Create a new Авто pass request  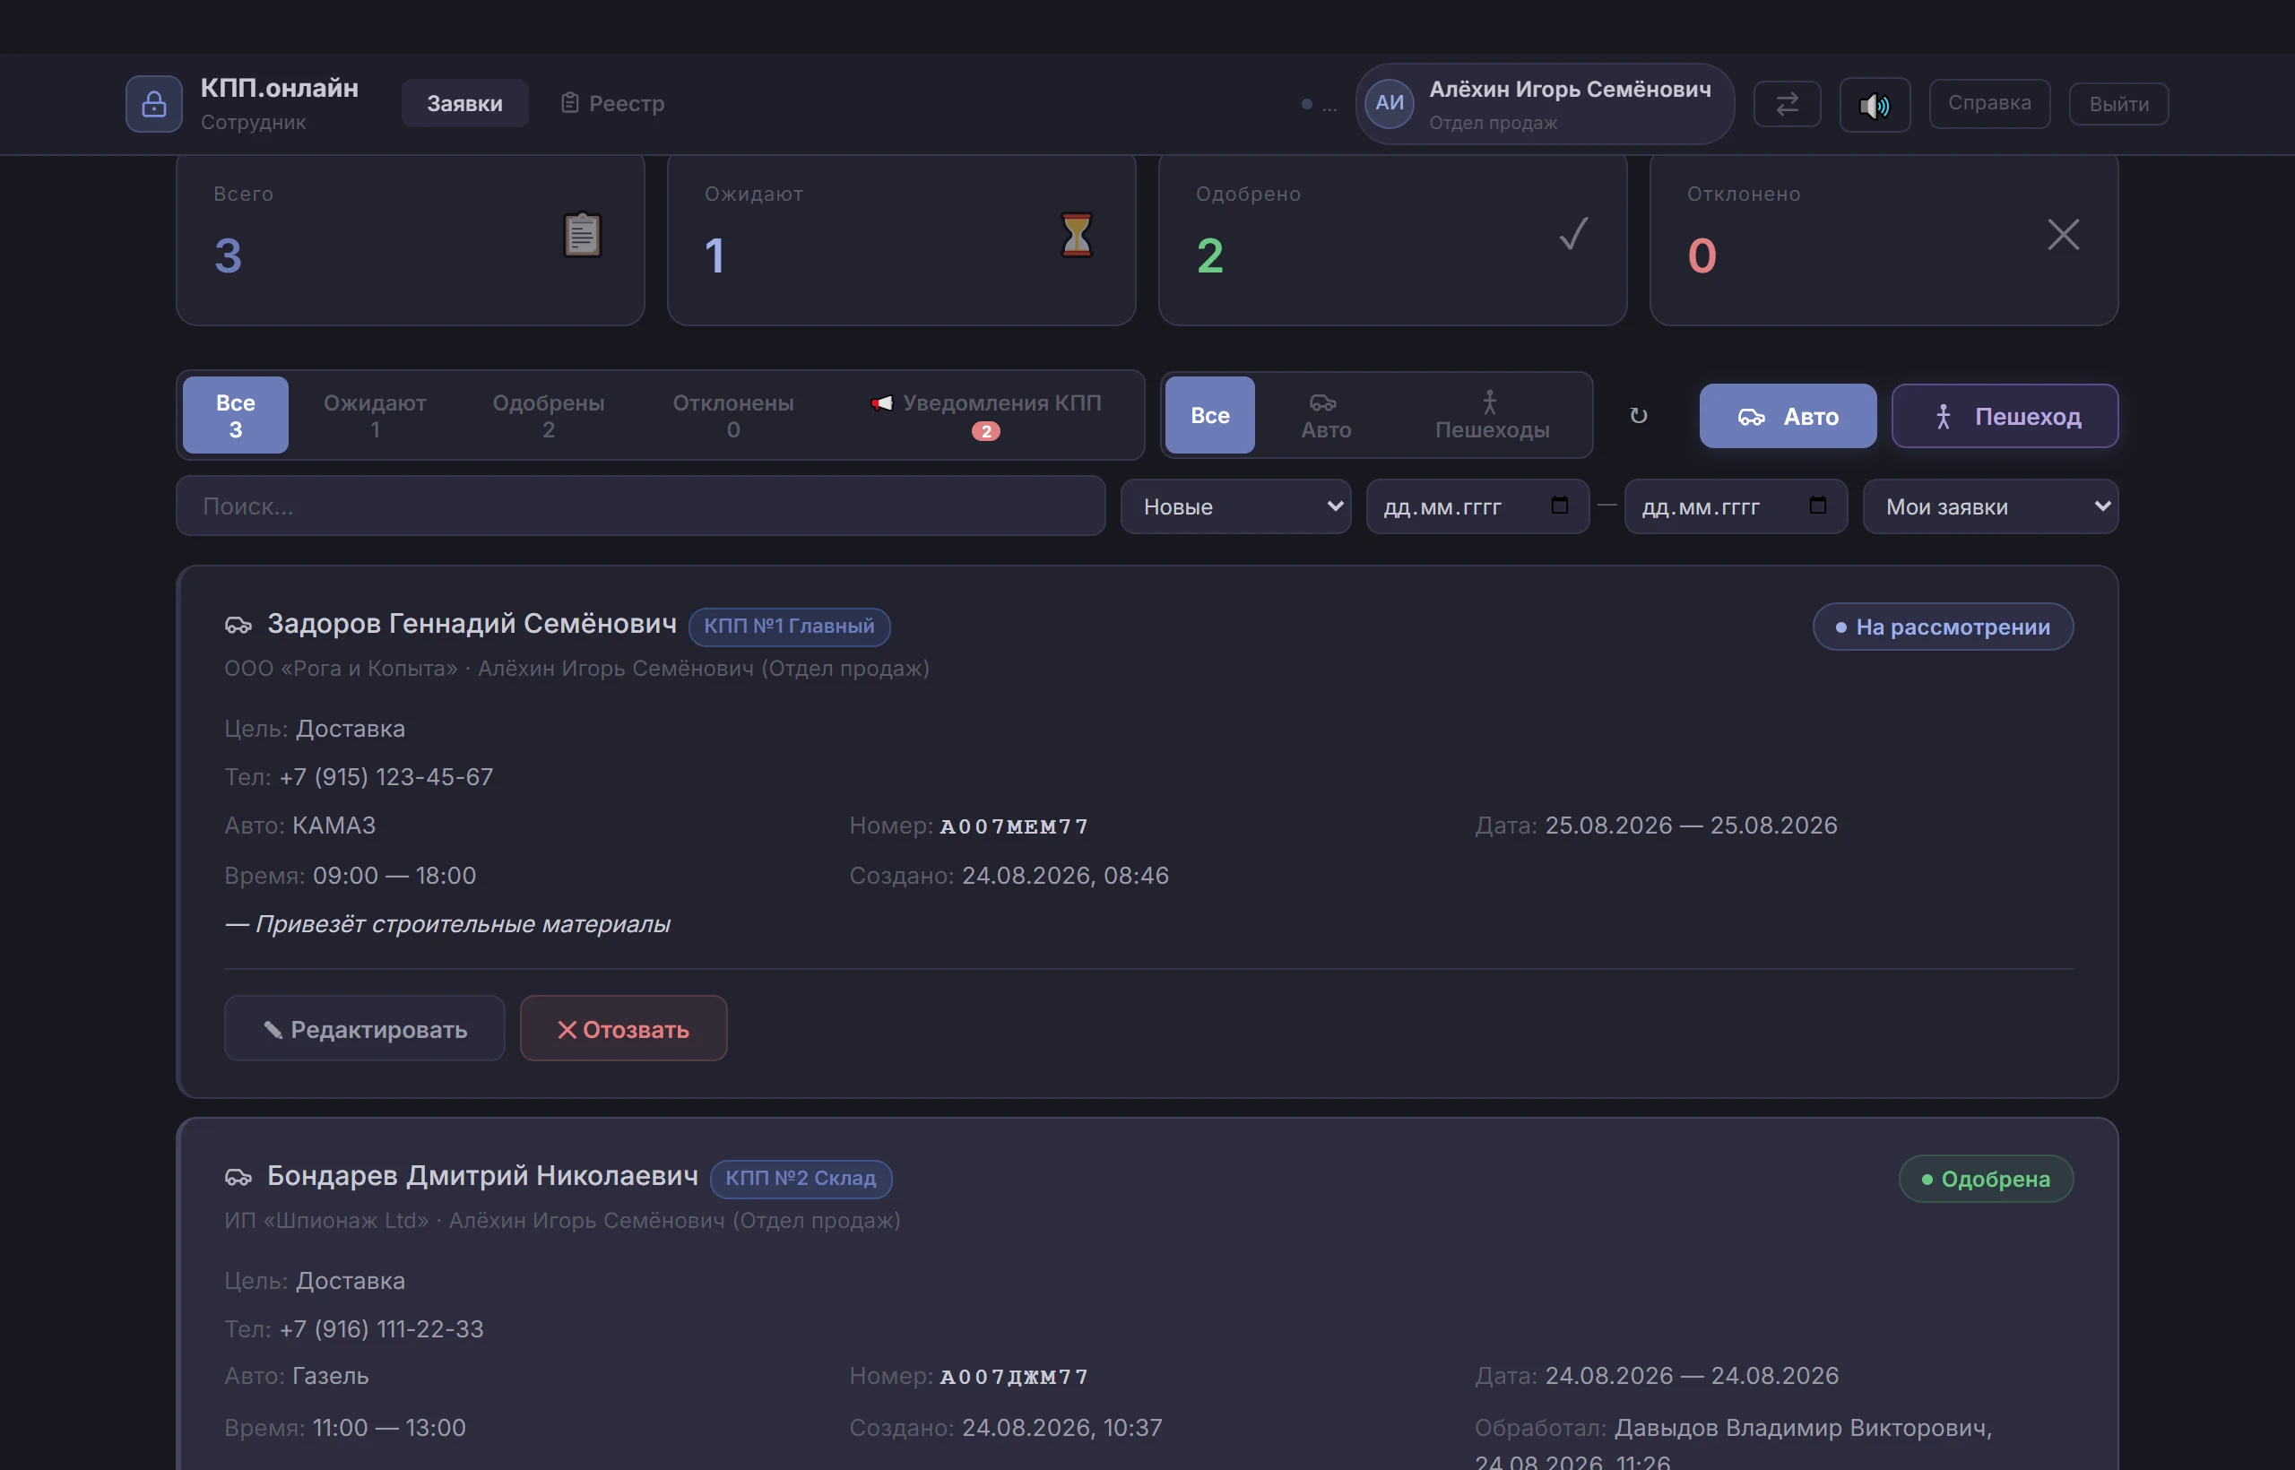[1787, 416]
